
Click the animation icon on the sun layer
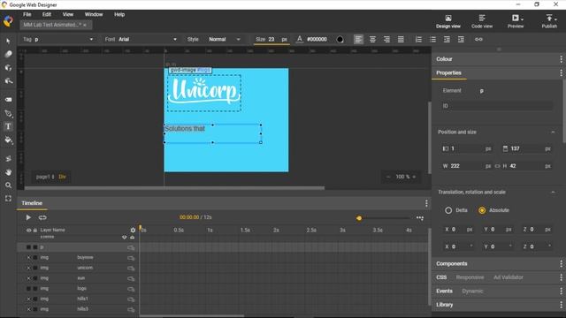click(131, 278)
